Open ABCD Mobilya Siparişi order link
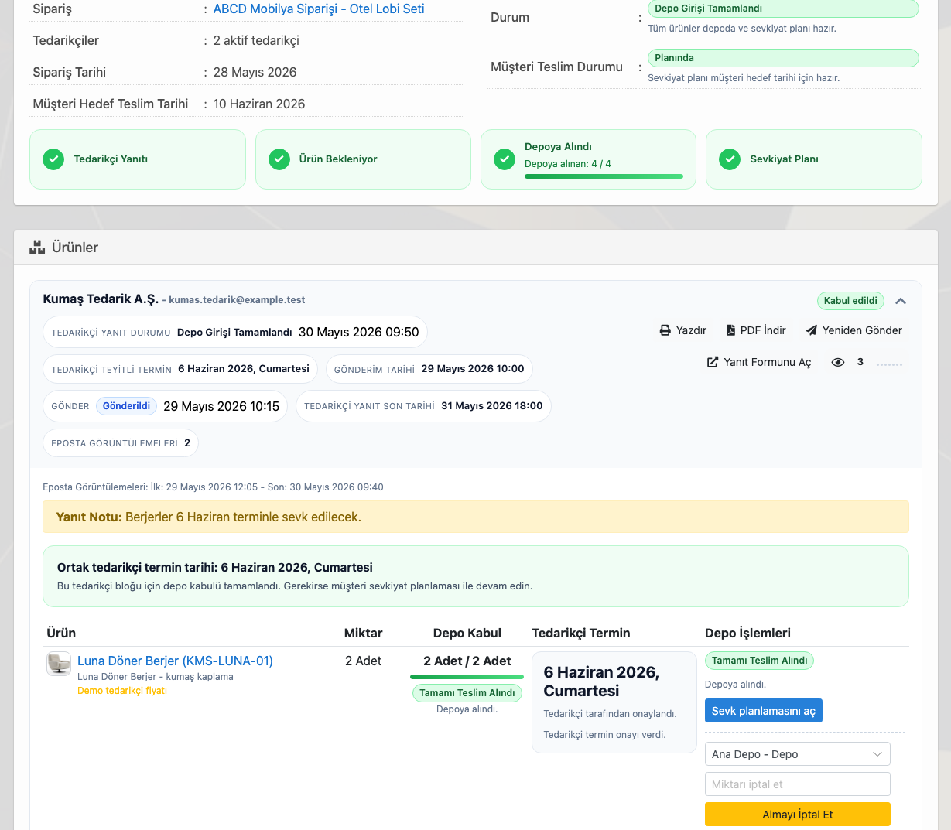This screenshot has width=951, height=830. (319, 9)
